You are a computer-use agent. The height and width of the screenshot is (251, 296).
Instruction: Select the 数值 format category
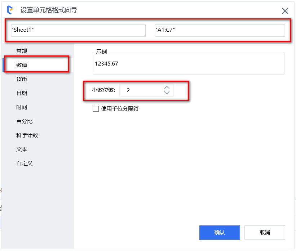[x=38, y=65]
